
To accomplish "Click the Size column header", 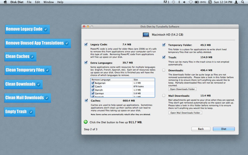I will (144, 80).
